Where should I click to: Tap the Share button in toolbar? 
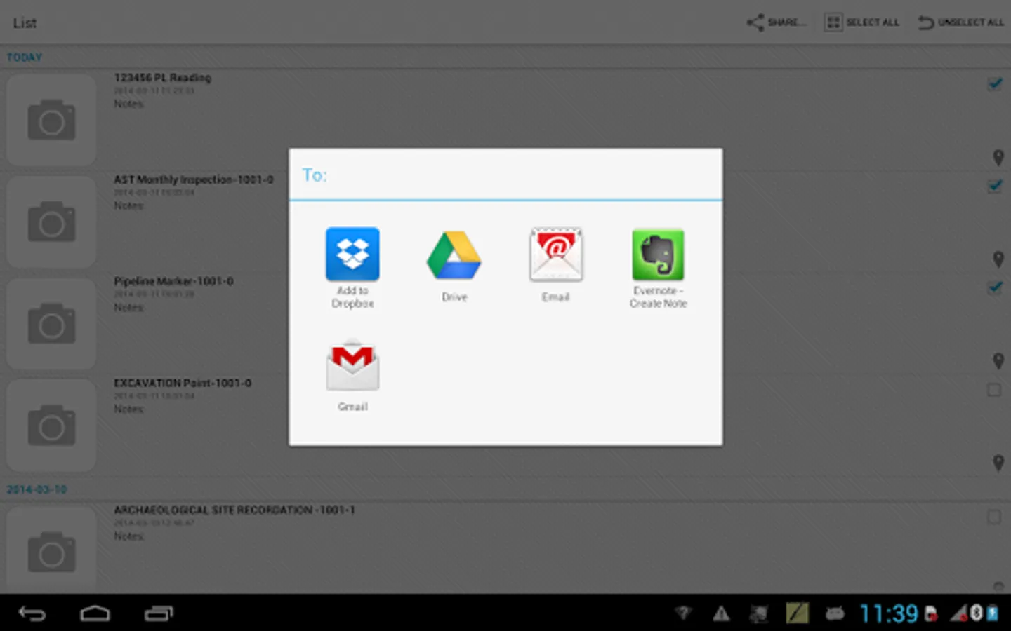pos(776,22)
